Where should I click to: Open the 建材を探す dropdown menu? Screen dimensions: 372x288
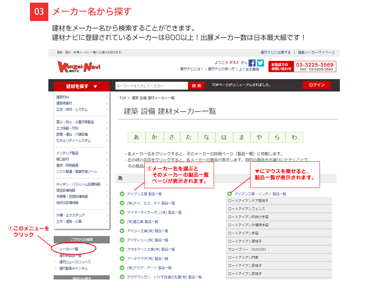pos(82,86)
